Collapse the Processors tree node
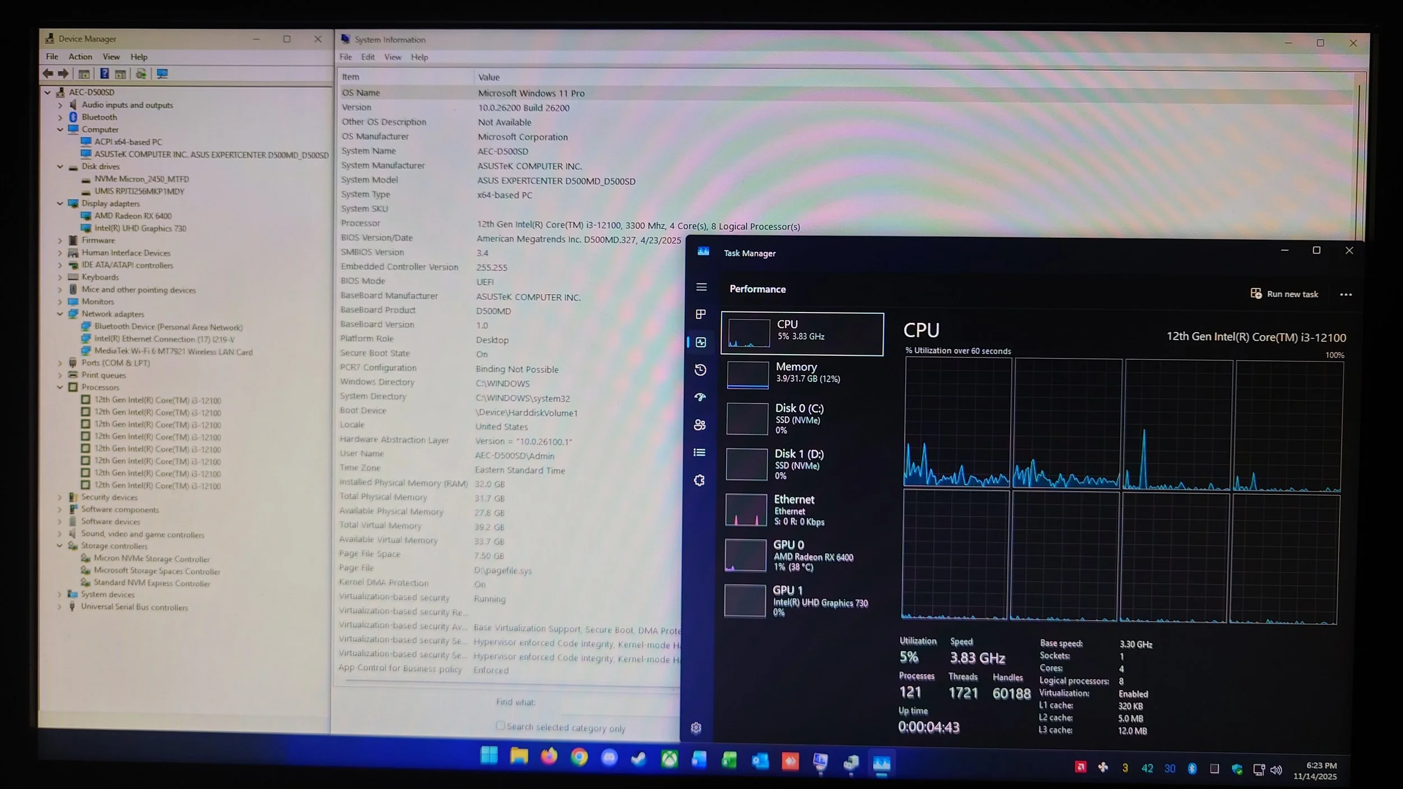 (60, 387)
